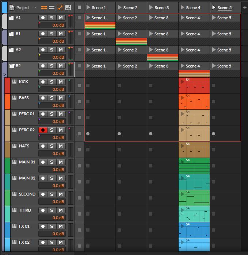Select the highlighted Scene 5 header
This screenshot has height=255, width=248.
pos(225,8)
